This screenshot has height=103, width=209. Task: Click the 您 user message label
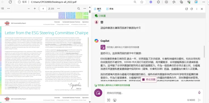coord(102,22)
